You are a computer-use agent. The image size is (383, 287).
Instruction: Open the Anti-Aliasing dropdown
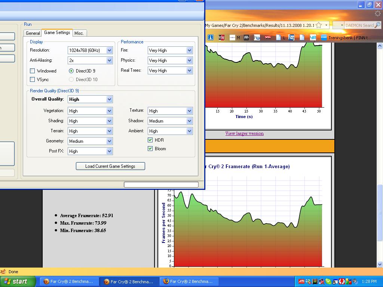[90, 60]
